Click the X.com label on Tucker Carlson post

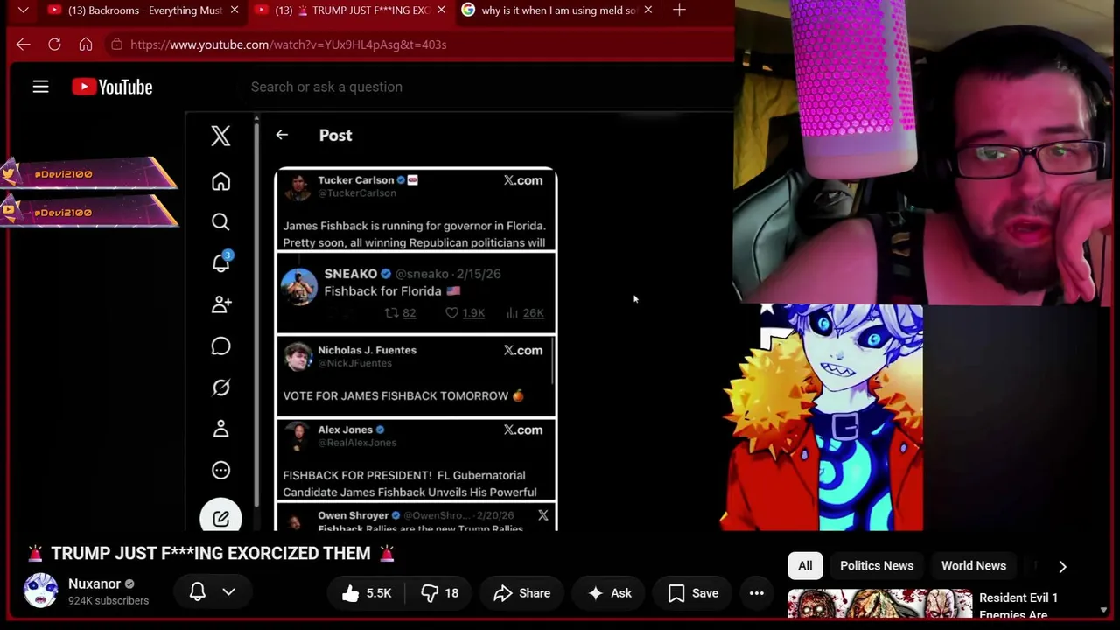coord(523,180)
